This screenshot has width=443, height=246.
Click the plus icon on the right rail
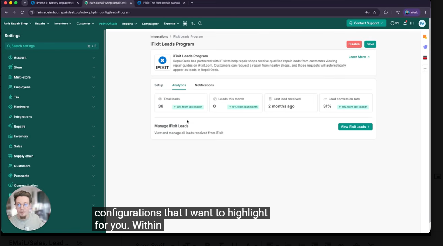(x=425, y=68)
